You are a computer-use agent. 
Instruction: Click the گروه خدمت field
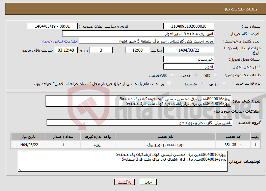(x=139, y=122)
